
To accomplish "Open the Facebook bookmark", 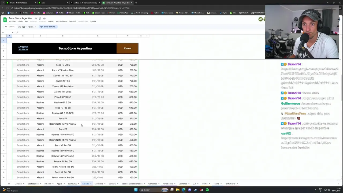I will pyautogui.click(x=12, y=13).
